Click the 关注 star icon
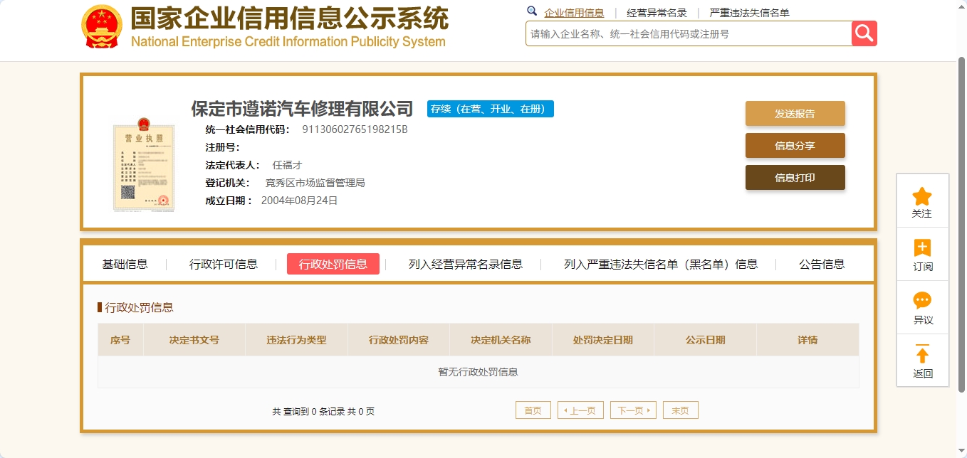The height and width of the screenshot is (458, 967). point(922,196)
